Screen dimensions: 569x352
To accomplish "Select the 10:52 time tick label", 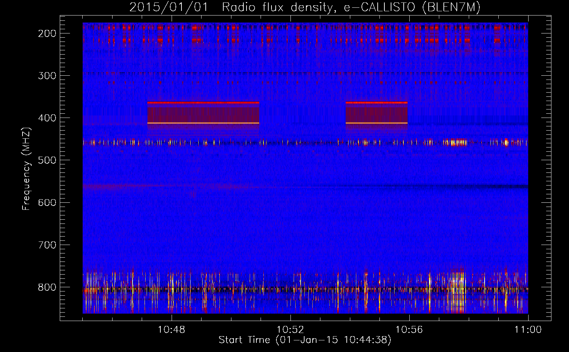I will 290,330.
